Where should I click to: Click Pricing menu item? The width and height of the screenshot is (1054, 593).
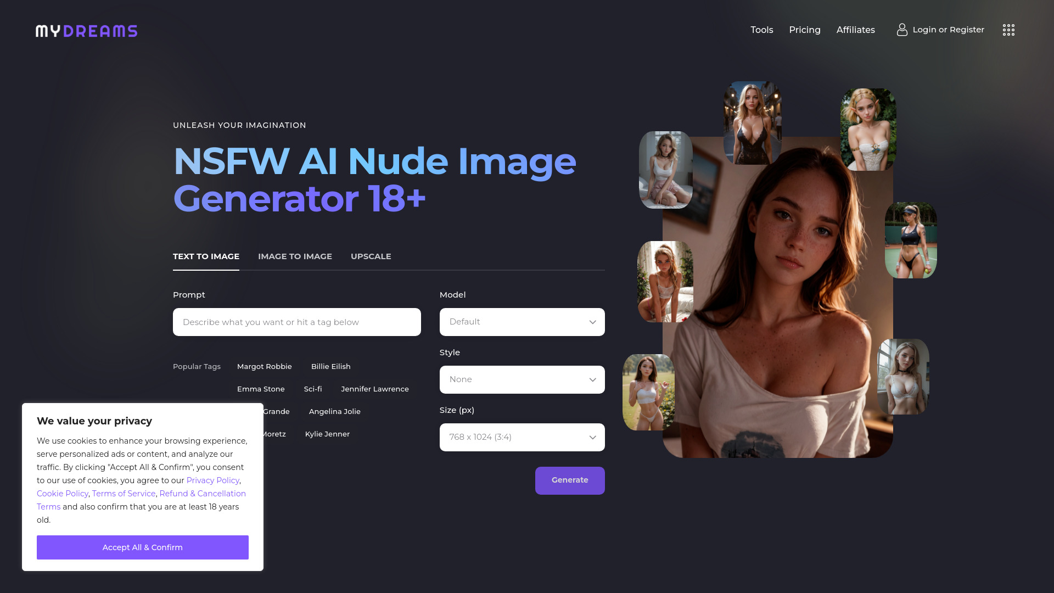(805, 30)
